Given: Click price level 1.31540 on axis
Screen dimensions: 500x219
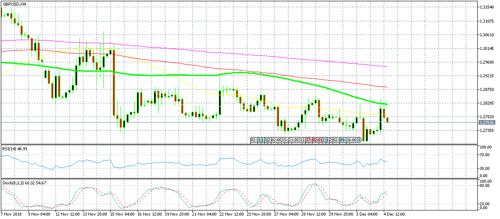Looking at the screenshot, I should [487, 7].
